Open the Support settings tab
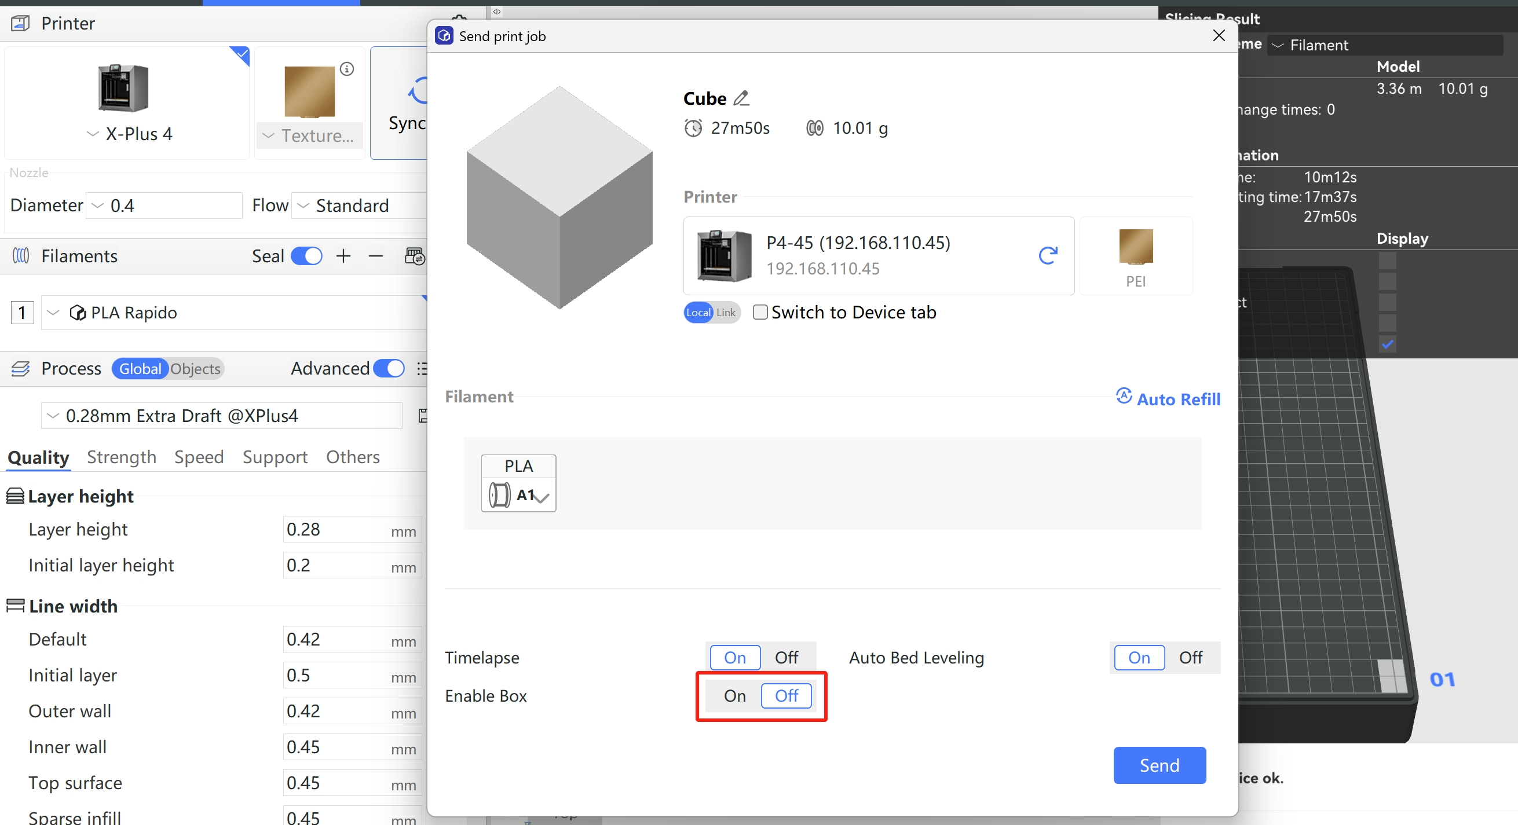Image resolution: width=1518 pixels, height=825 pixels. (x=275, y=457)
